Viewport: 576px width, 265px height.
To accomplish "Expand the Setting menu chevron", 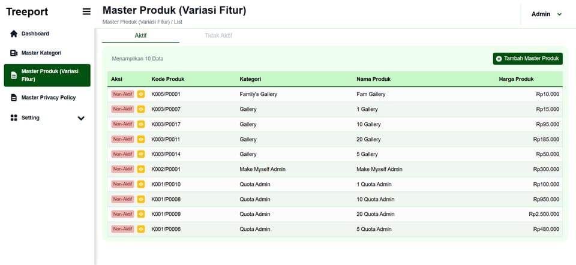I will [x=81, y=118].
